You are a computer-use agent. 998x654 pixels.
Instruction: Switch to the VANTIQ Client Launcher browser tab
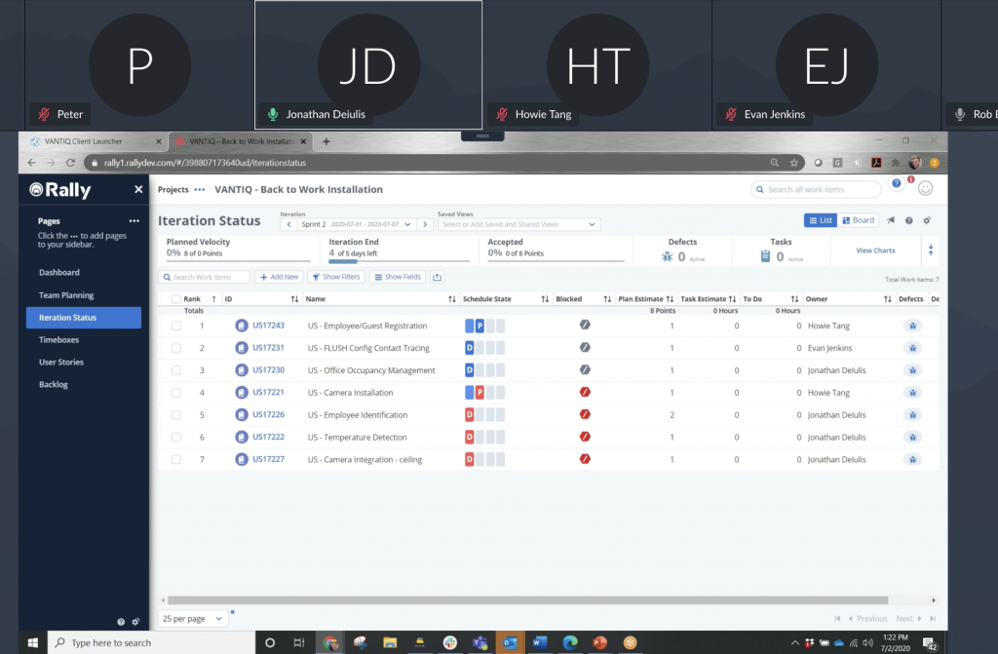pos(95,141)
